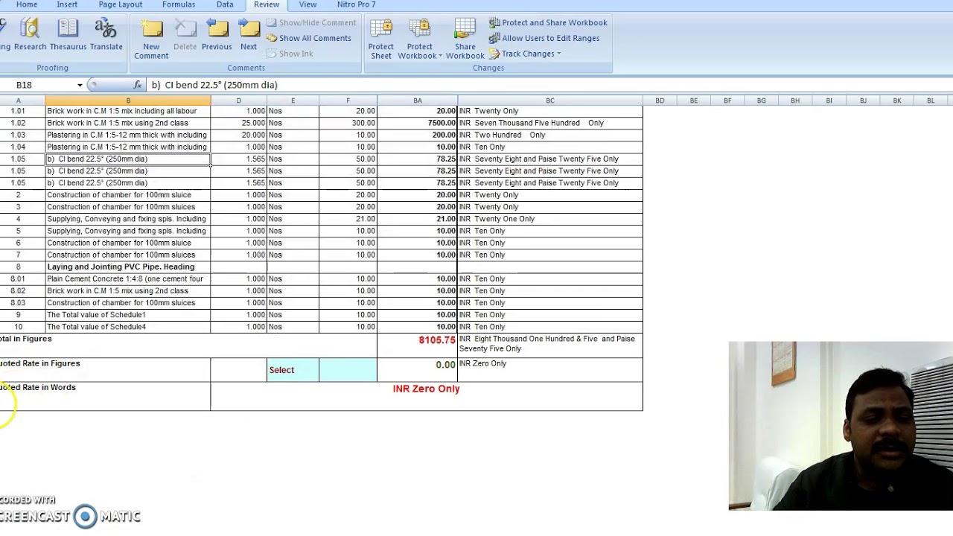This screenshot has width=953, height=536.
Task: Click total amount 8105.75
Action: tap(436, 339)
